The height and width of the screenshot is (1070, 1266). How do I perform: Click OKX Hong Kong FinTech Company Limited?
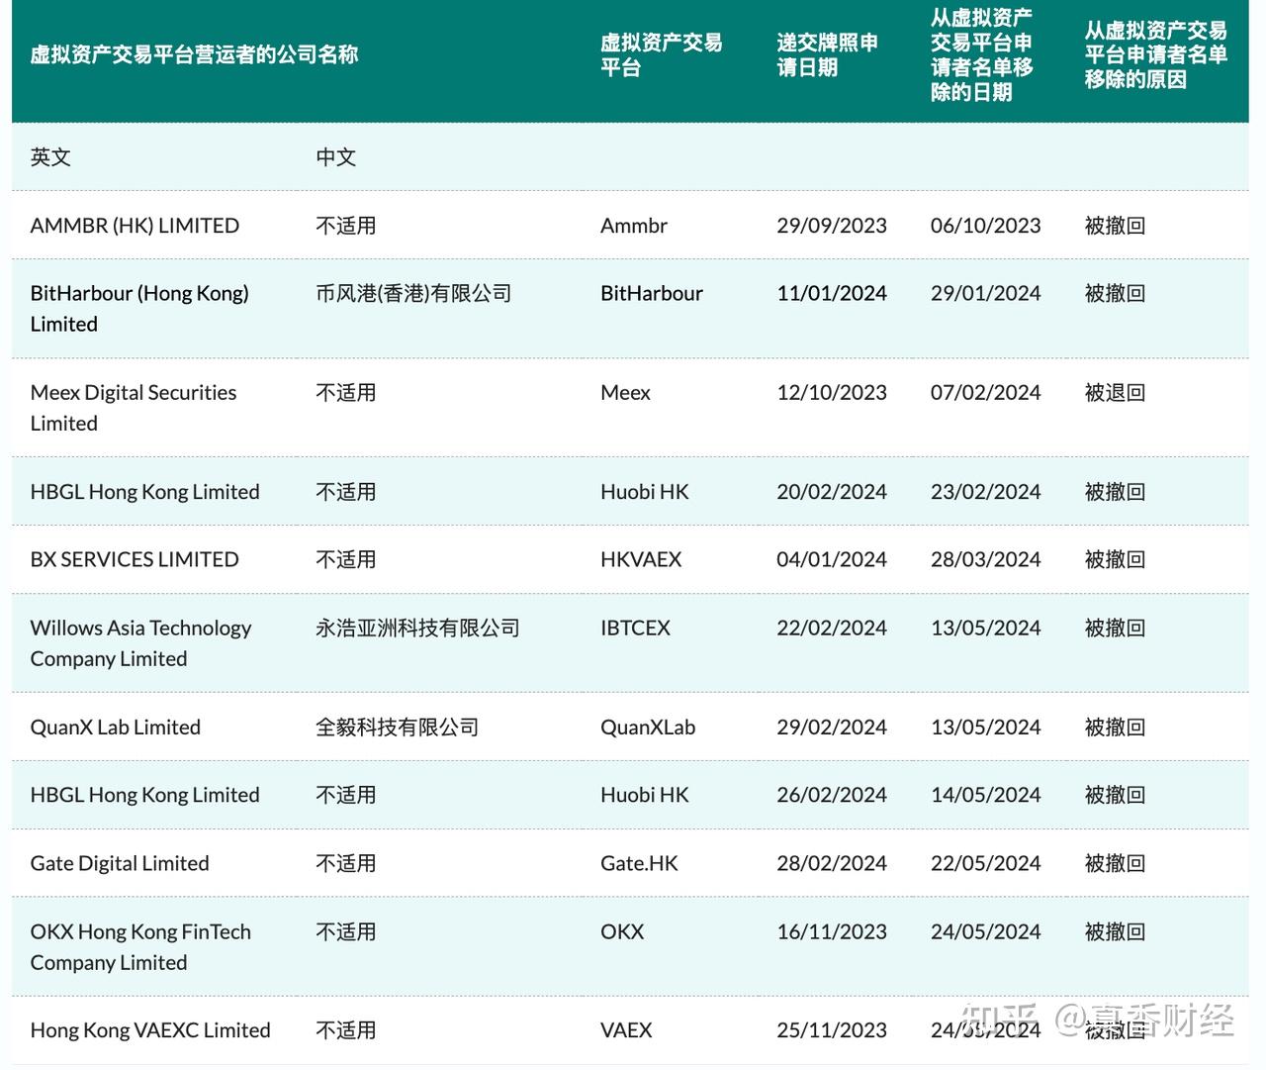[x=140, y=947]
